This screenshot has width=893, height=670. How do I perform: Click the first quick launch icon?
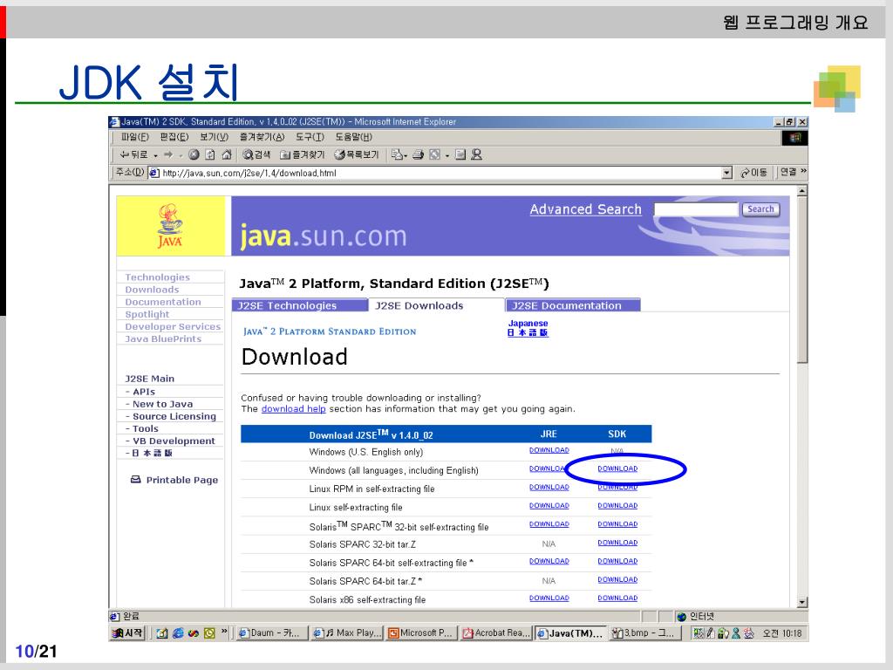click(161, 633)
